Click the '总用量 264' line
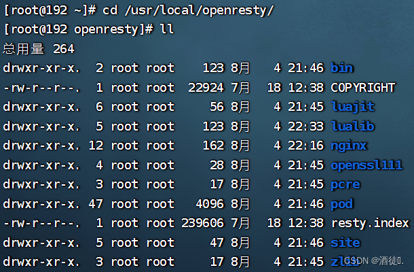 [x=39, y=49]
